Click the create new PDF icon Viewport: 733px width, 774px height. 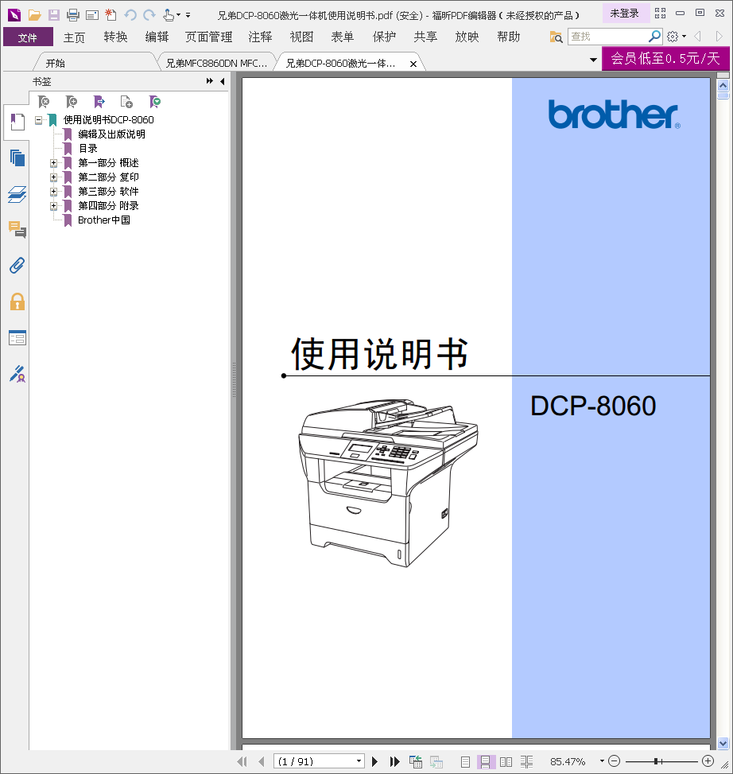click(111, 15)
